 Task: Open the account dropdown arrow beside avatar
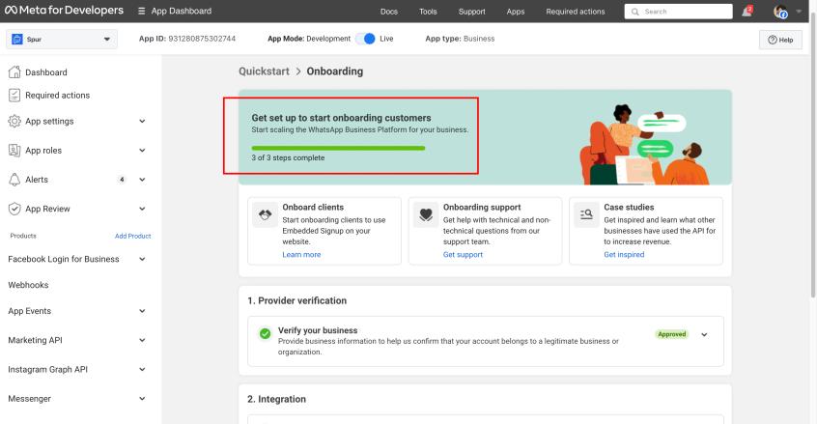(799, 12)
